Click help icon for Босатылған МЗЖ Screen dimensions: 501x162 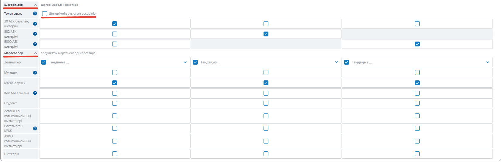pyautogui.click(x=35, y=128)
